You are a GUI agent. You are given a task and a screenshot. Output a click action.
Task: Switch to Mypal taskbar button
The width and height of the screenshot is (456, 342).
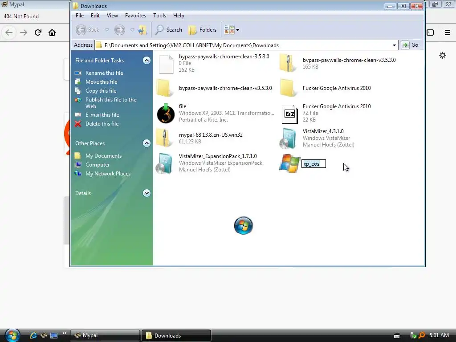105,335
